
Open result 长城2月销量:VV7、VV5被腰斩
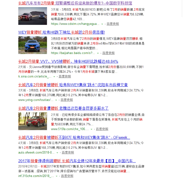[x=68, y=61]
